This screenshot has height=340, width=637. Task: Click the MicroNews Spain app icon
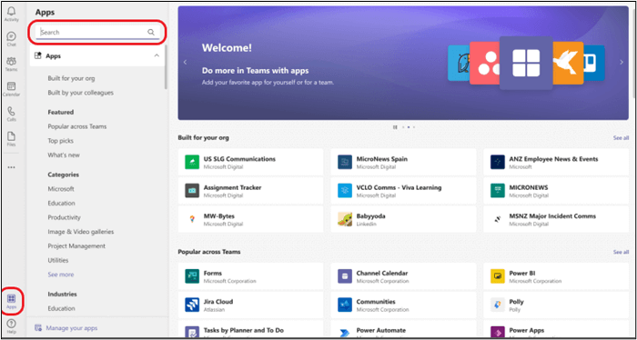345,162
